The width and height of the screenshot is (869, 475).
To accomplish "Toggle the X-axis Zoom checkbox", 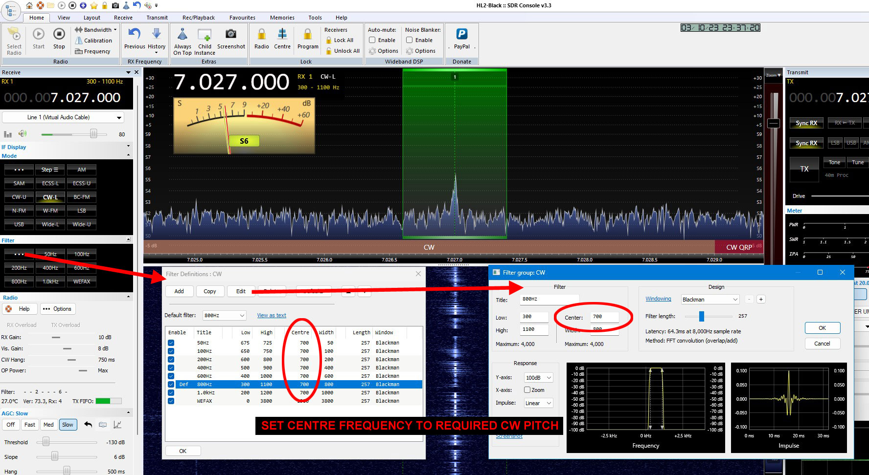I will coord(527,390).
